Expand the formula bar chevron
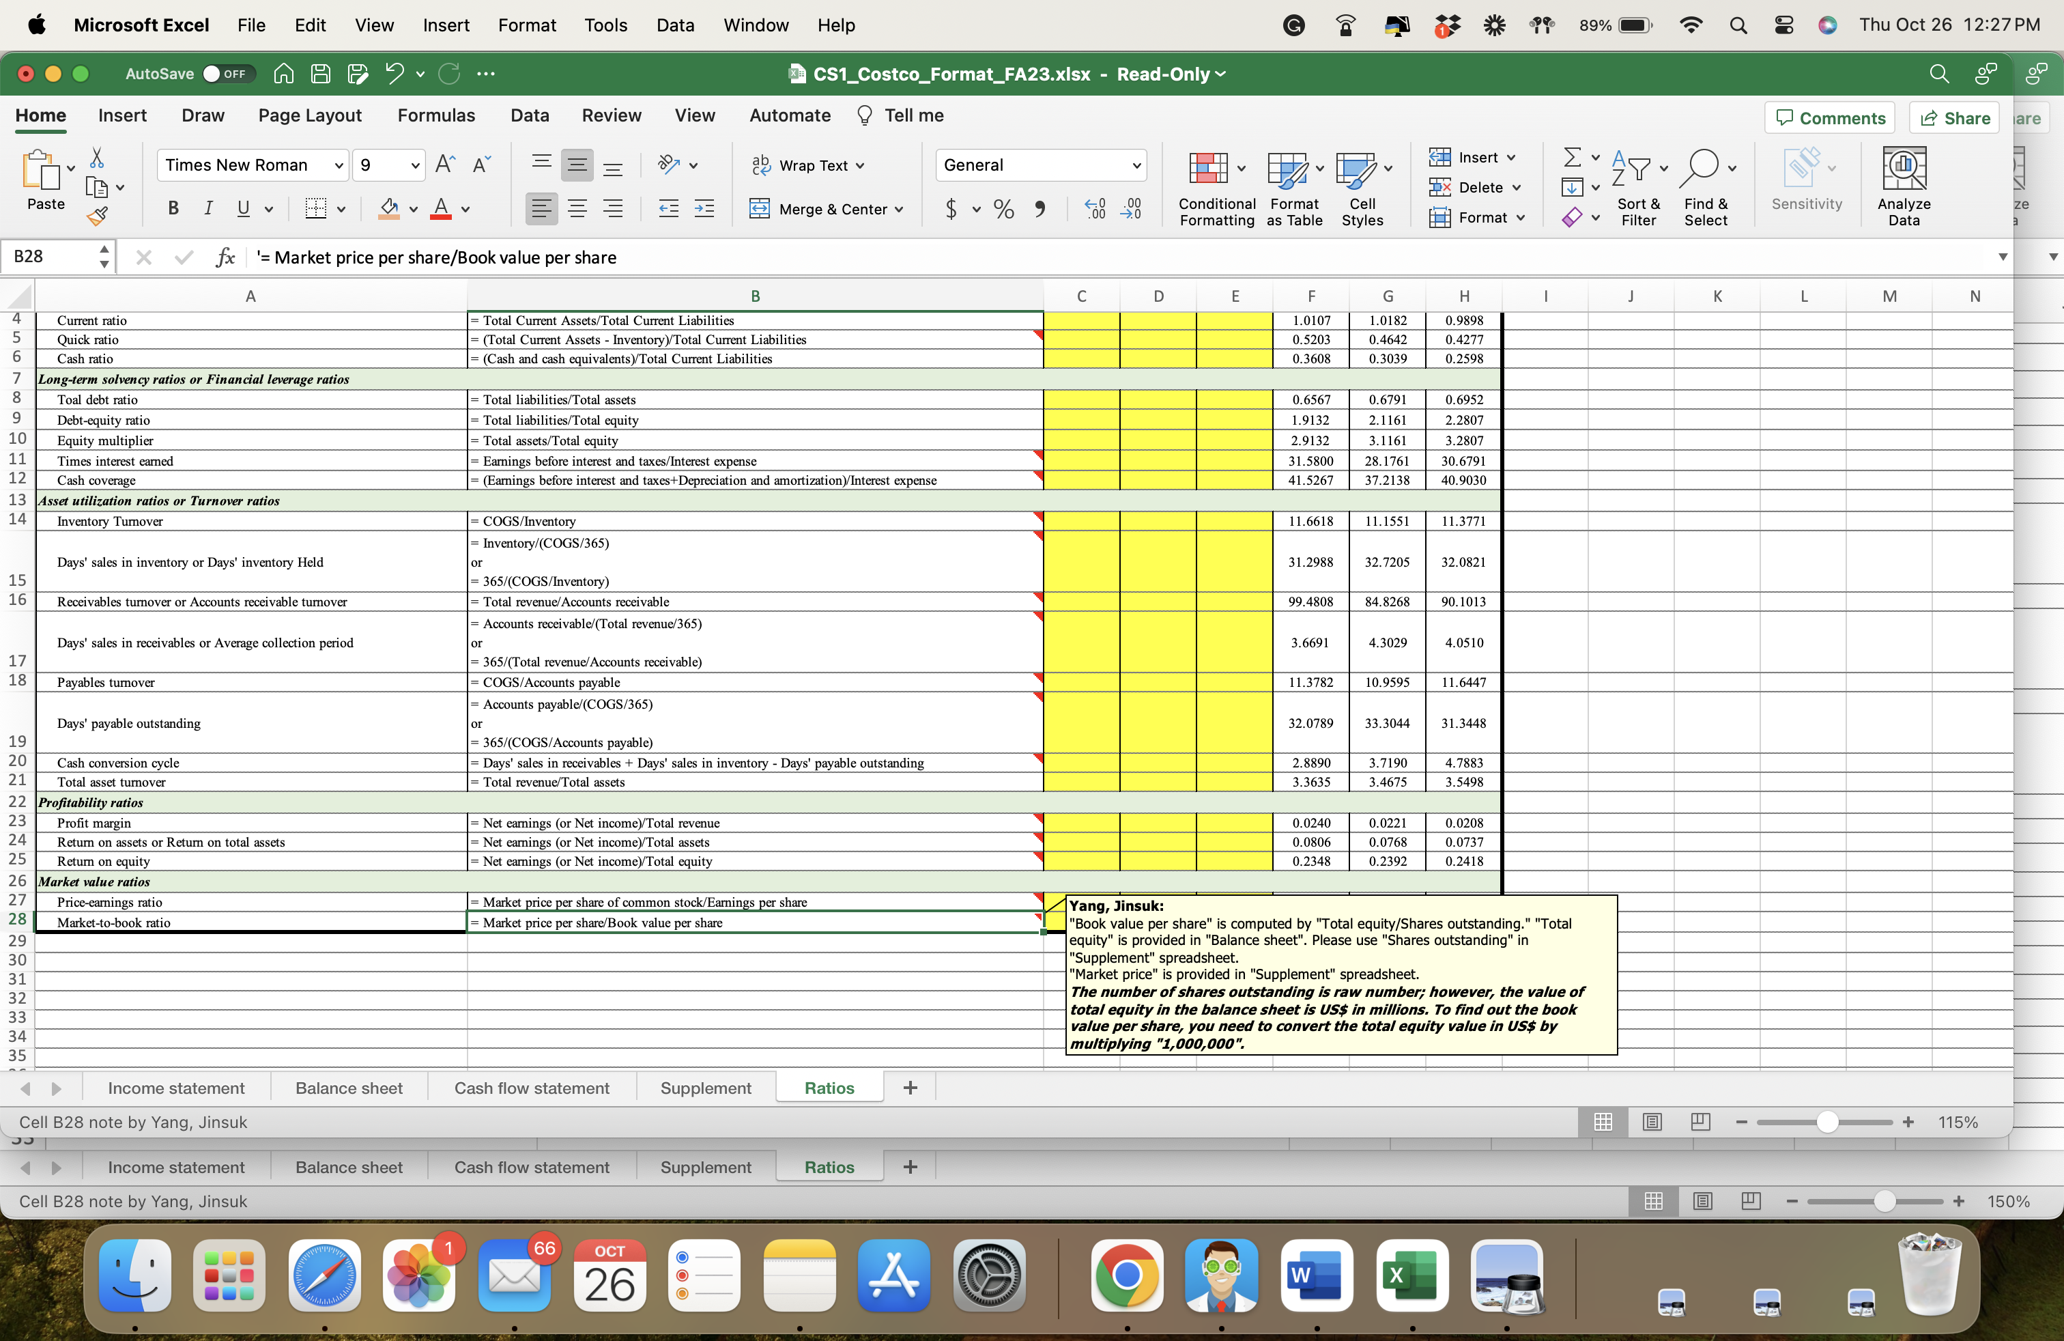The image size is (2064, 1341). click(2003, 257)
